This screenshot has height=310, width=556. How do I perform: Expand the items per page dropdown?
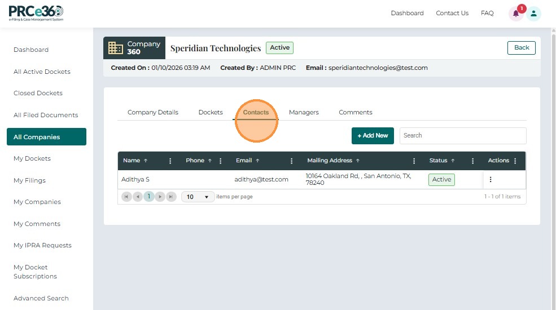pyautogui.click(x=198, y=197)
